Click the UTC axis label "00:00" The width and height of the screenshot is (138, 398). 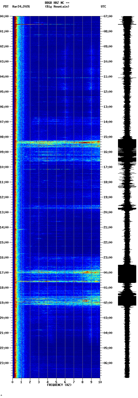pos(108,273)
